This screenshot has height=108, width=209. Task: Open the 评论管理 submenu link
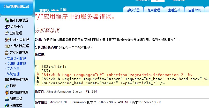pos(13,74)
